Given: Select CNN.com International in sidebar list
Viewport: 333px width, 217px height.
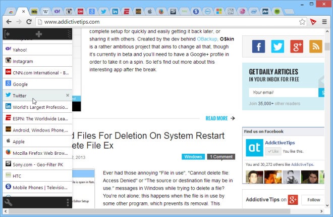Looking at the screenshot, I should click(37, 73).
